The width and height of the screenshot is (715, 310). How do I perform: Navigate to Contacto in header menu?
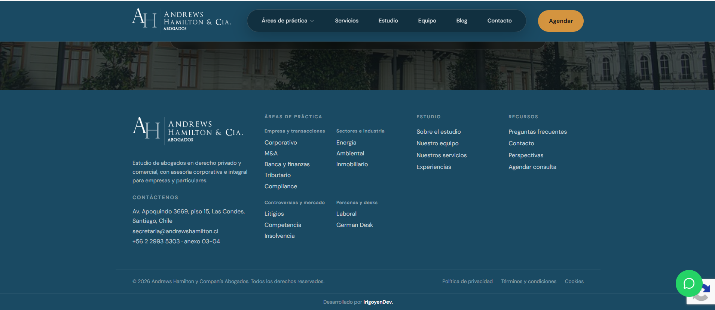point(499,21)
